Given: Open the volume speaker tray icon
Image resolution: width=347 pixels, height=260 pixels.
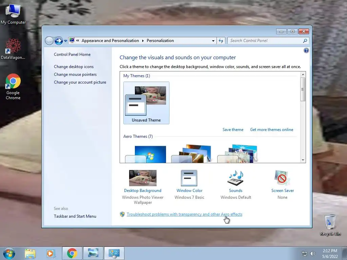Looking at the screenshot, I should click(x=313, y=254).
